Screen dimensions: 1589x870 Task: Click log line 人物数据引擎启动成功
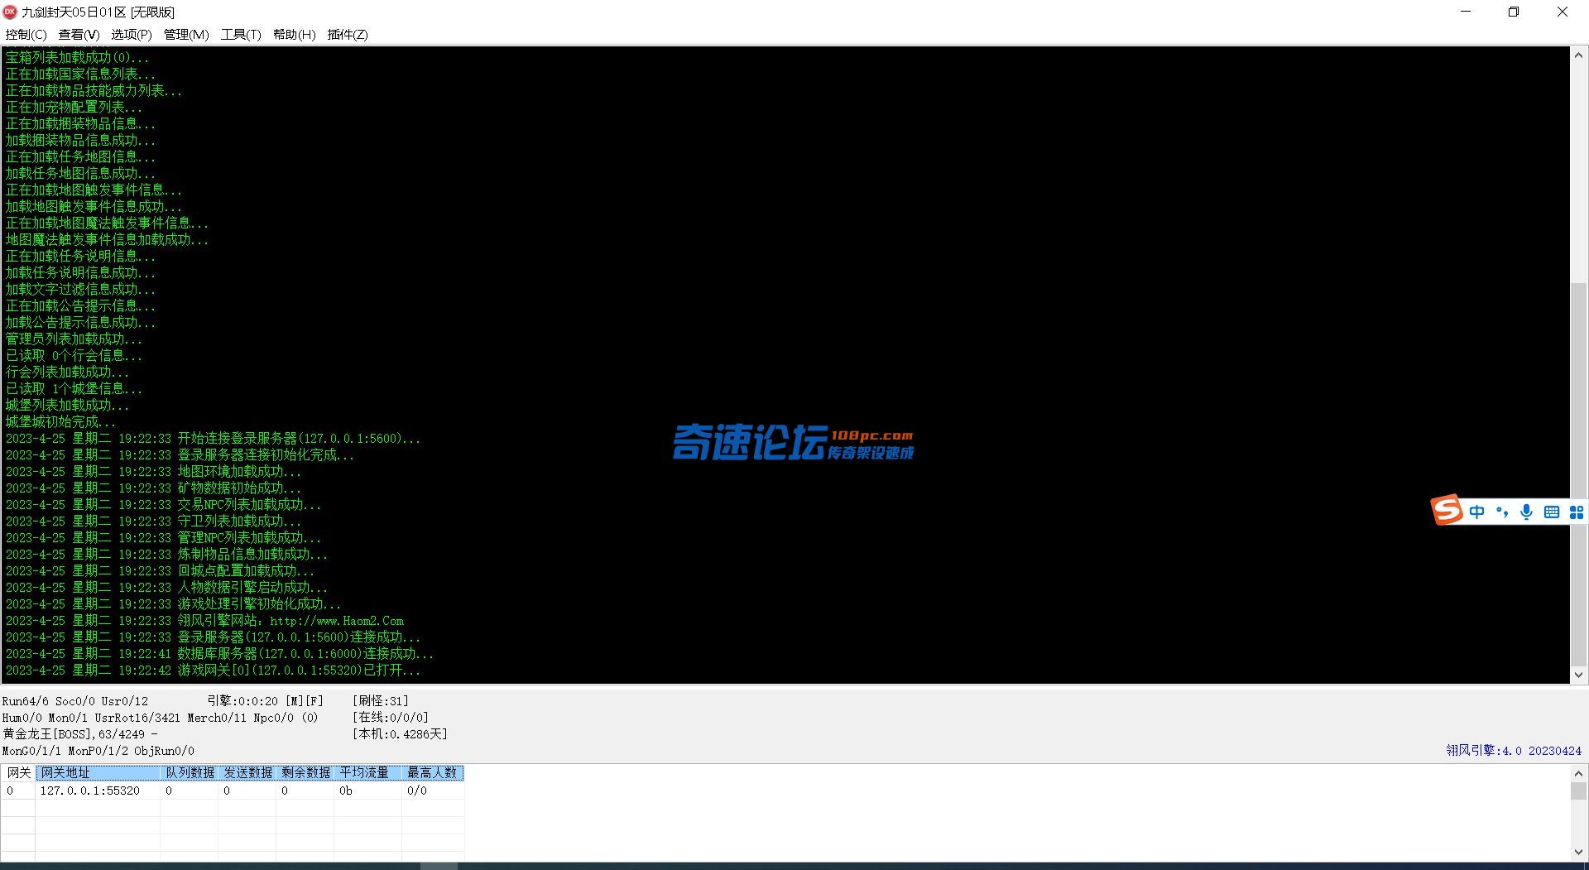166,588
